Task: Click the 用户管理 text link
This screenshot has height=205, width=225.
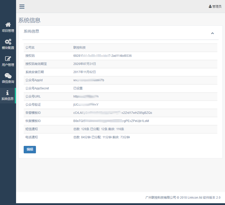Action: point(8,65)
